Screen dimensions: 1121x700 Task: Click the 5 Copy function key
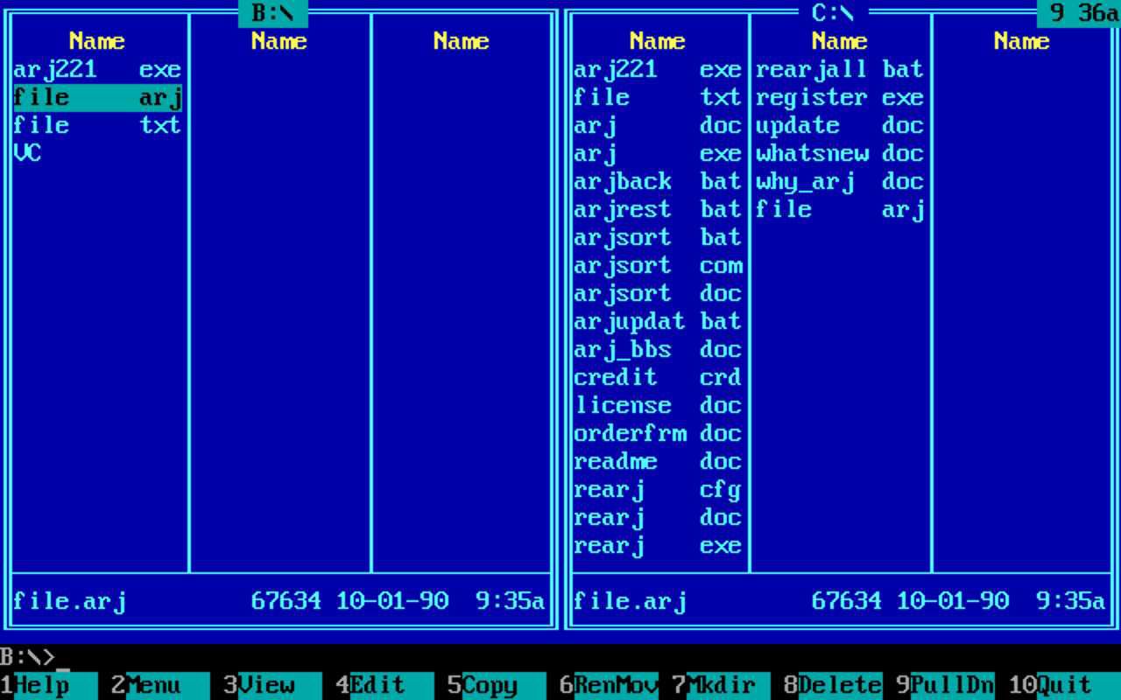coord(497,685)
